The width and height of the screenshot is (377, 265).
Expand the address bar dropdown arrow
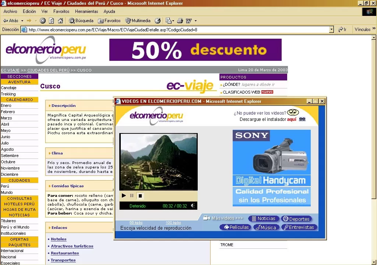331,29
